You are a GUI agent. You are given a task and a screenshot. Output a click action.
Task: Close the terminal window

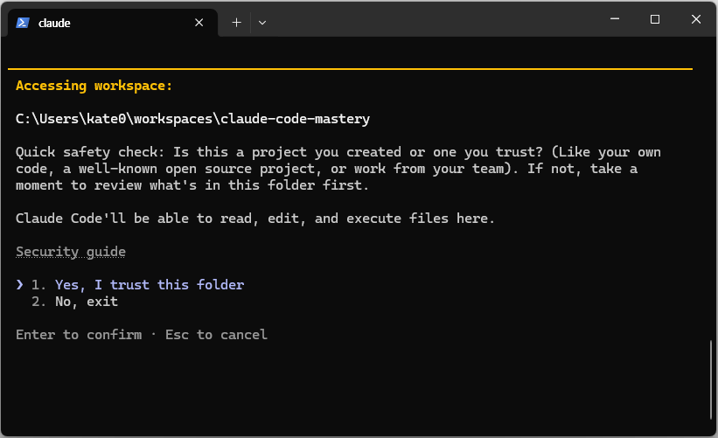pos(696,19)
